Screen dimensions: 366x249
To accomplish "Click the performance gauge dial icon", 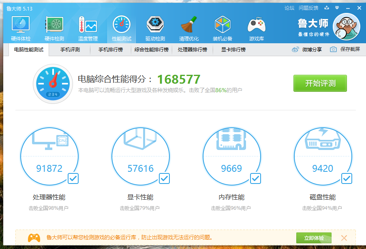I will click(x=53, y=84).
